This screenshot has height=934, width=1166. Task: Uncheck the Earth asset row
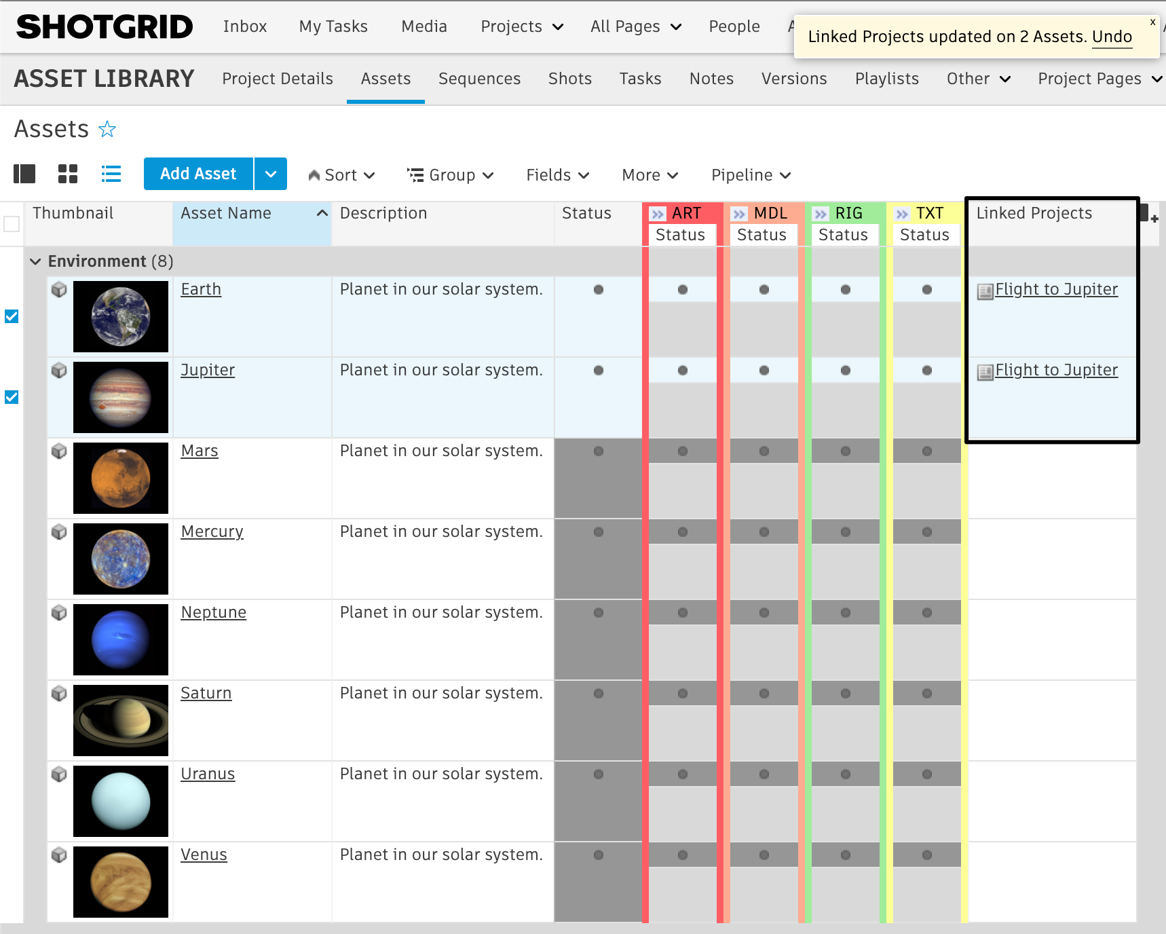tap(11, 316)
